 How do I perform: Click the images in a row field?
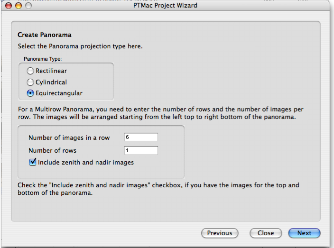pyautogui.click(x=140, y=138)
